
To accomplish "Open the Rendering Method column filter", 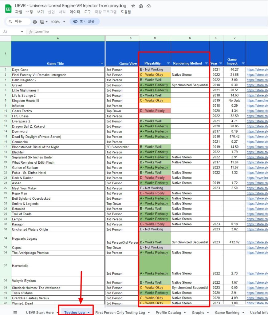I will [x=206, y=63].
